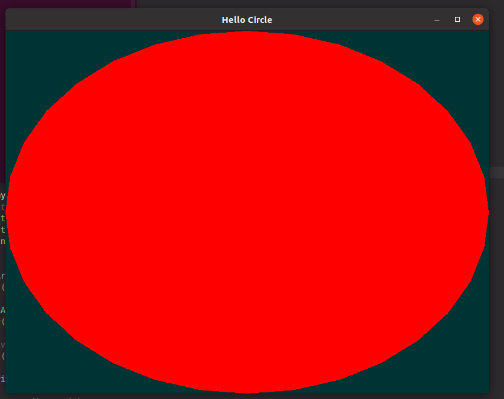Click the Hello Circle title text
This screenshot has height=399, width=504.
click(x=247, y=19)
